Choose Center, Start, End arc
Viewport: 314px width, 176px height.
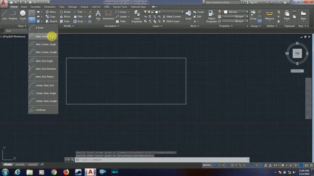tap(43, 86)
